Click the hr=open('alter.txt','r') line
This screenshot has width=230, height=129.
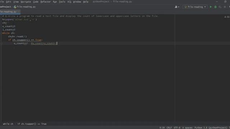point(19,19)
